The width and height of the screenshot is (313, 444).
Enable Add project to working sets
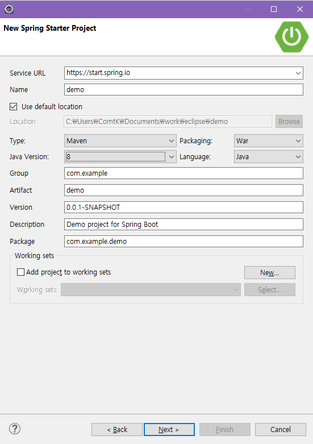click(x=20, y=272)
